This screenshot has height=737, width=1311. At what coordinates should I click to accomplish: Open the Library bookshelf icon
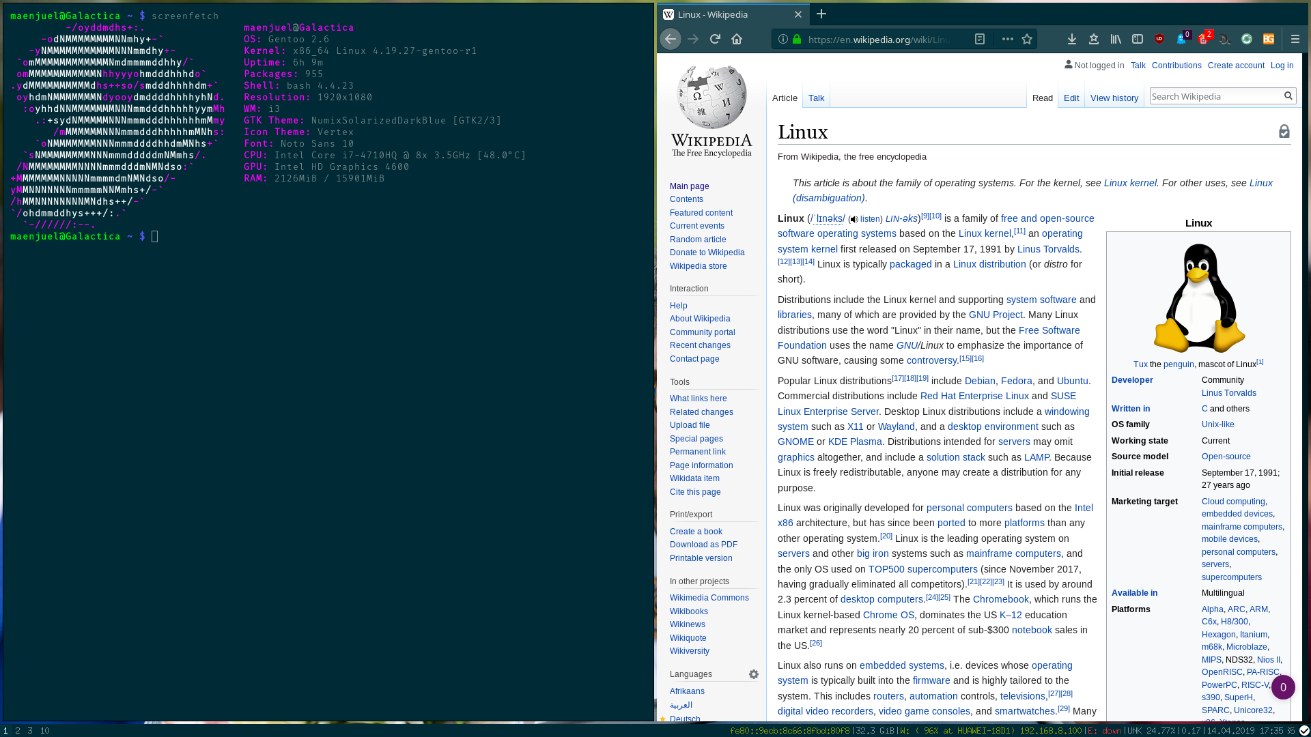[x=1116, y=39]
